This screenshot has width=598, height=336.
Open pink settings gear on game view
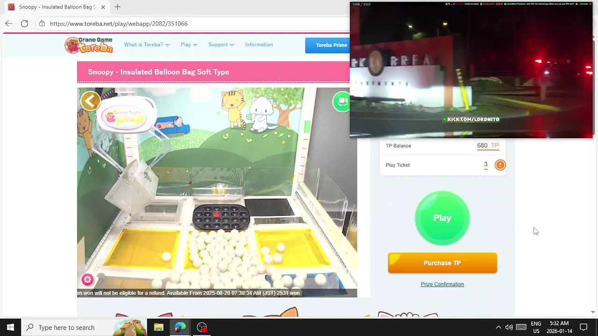pos(87,280)
